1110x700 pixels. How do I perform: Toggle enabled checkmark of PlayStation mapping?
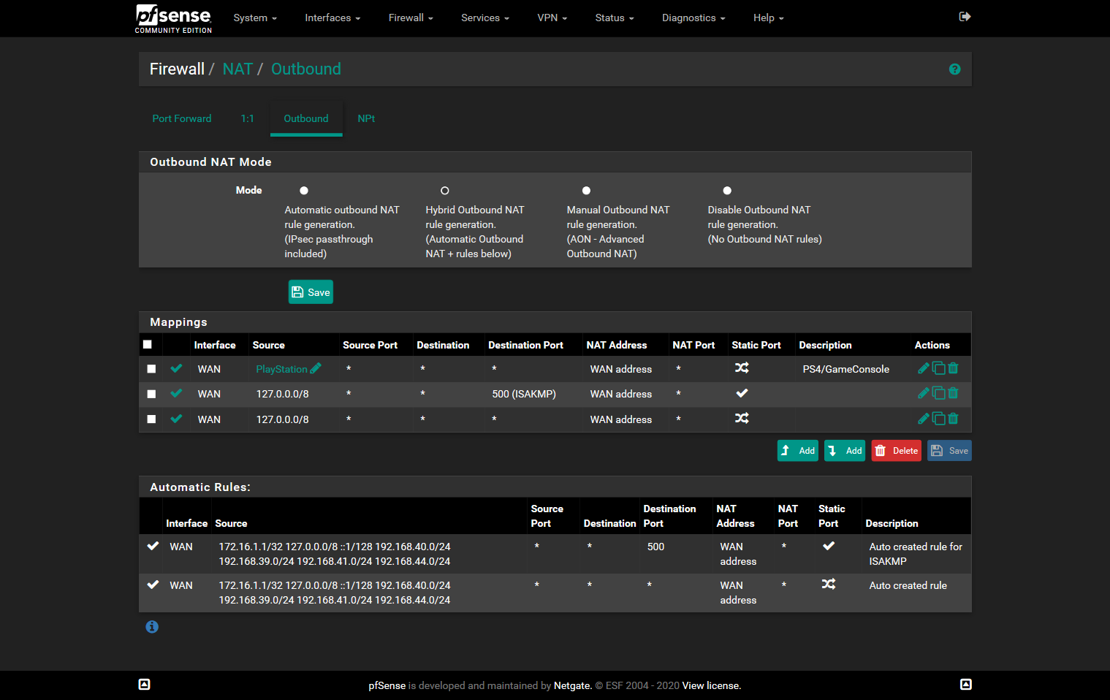[176, 368]
